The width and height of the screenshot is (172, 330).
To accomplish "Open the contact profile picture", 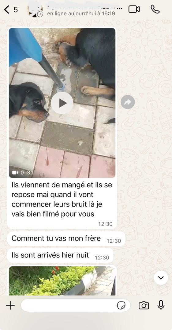I will click(35, 10).
